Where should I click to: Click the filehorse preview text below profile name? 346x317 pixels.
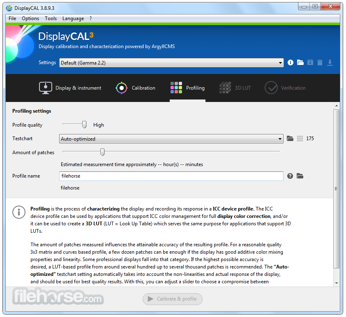[x=70, y=188]
